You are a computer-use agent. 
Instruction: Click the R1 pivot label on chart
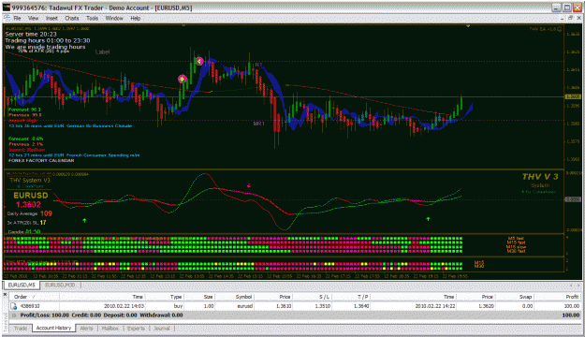258,65
